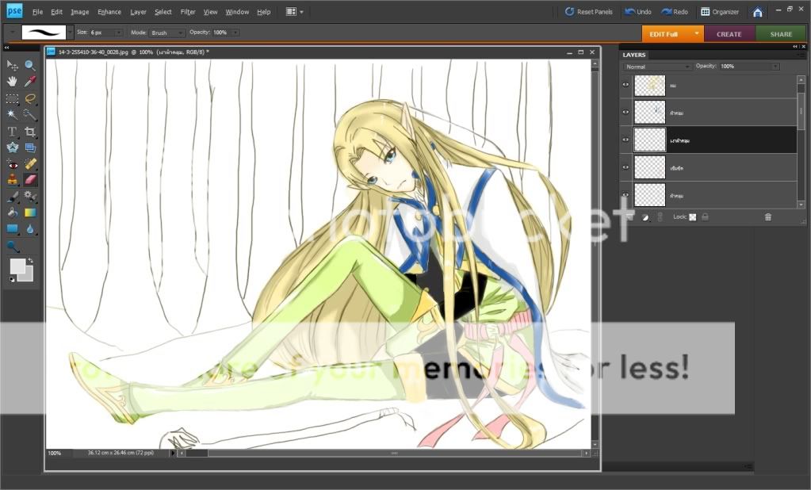Open the Layers blend mode Normal dropdown
This screenshot has width=811, height=490.
657,67
